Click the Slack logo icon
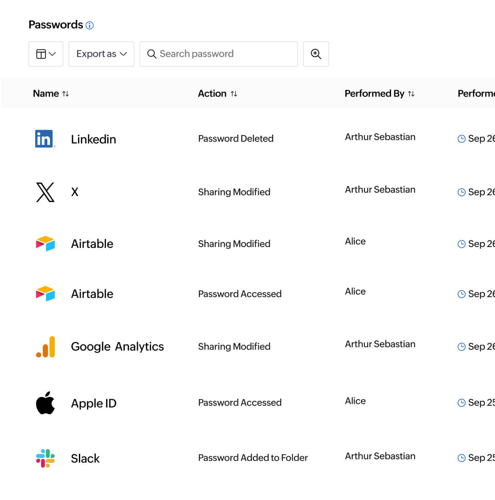495x500 pixels. [45, 458]
